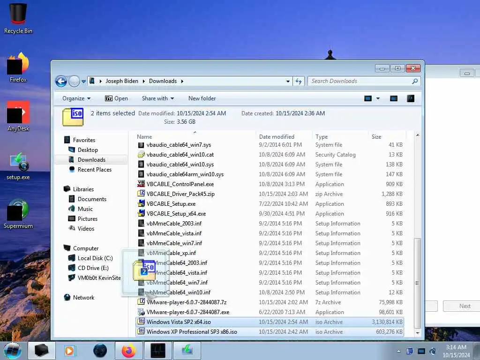Open the Windows Start orb
The width and height of the screenshot is (480, 360).
13,351
